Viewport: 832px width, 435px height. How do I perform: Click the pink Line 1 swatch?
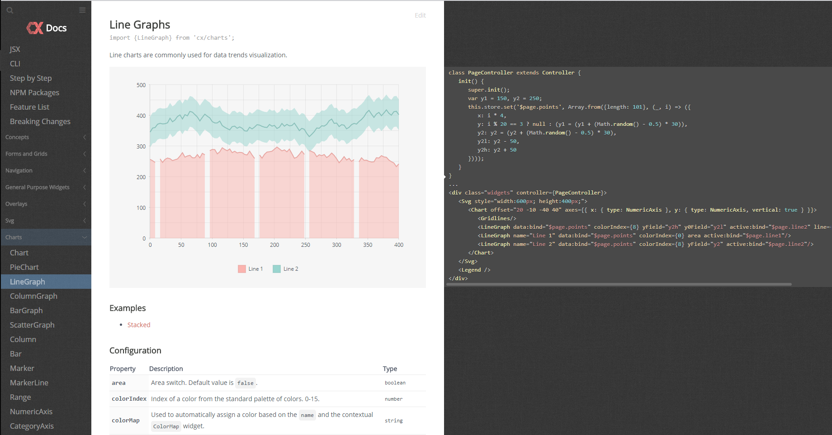(x=242, y=269)
